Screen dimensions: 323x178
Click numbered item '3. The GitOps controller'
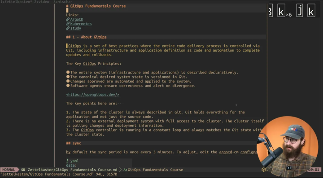pyautogui.click(x=164, y=132)
